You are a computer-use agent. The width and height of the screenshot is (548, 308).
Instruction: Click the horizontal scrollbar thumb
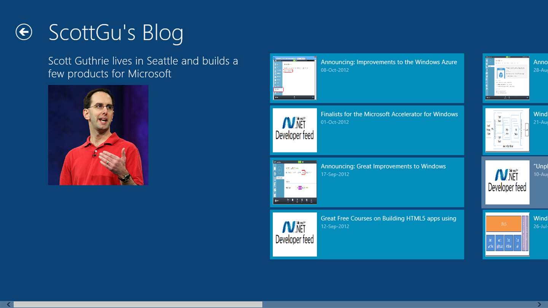click(138, 305)
